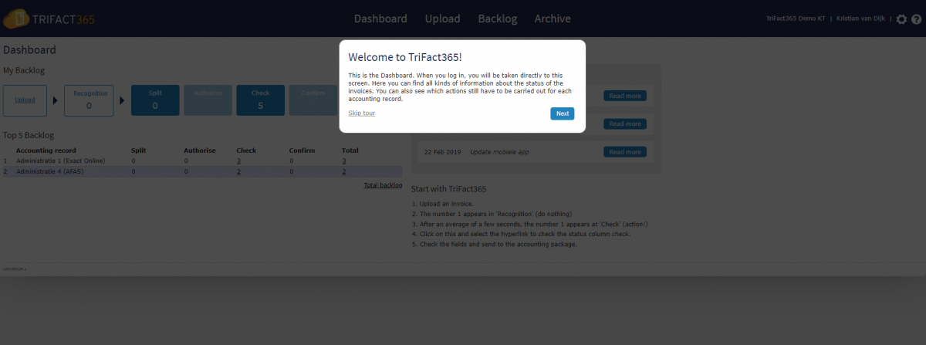Viewport: 926px width, 345px height.
Task: Select the Recognition tile showing 0
Action: pos(89,100)
